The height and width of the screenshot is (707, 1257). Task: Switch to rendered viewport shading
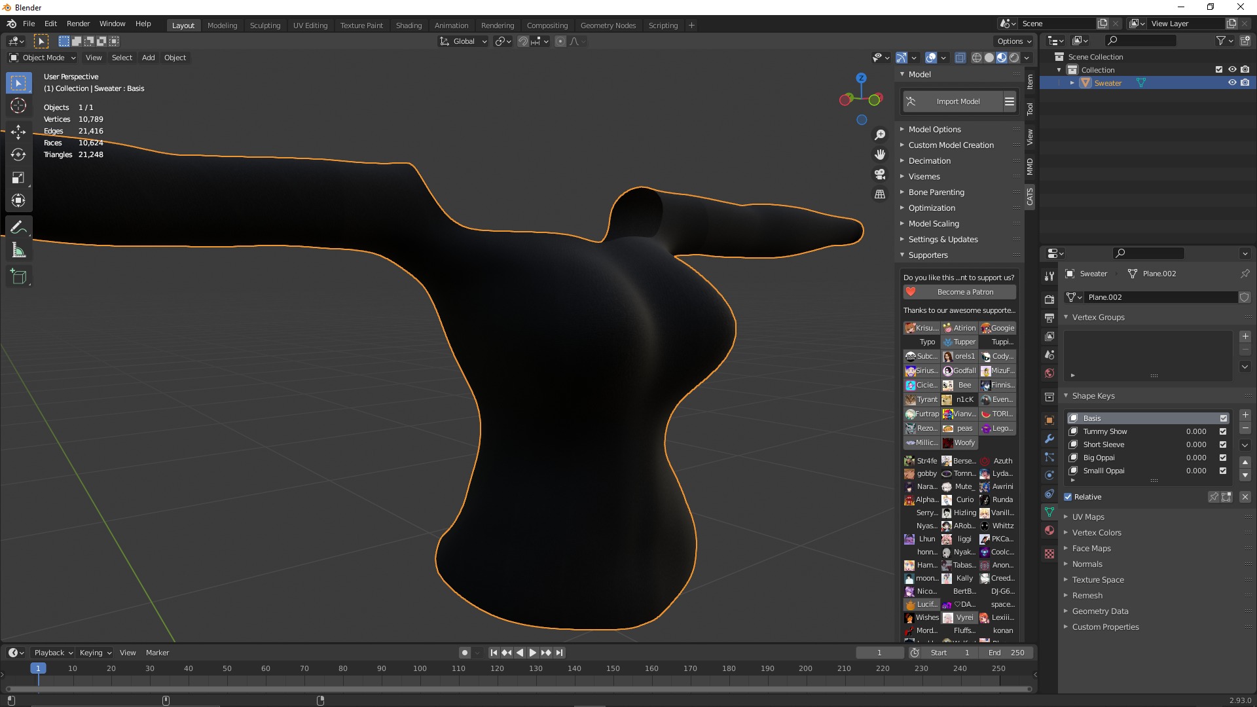[x=1014, y=58]
